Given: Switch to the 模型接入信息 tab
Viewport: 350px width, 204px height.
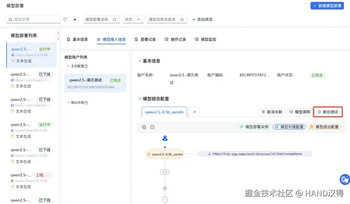Looking at the screenshot, I should coord(111,40).
